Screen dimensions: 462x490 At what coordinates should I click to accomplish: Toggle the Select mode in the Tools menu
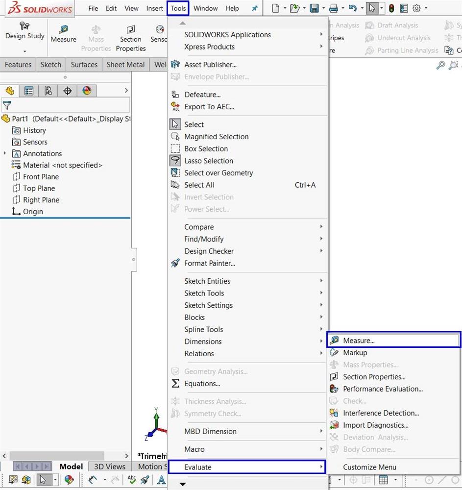(249, 124)
